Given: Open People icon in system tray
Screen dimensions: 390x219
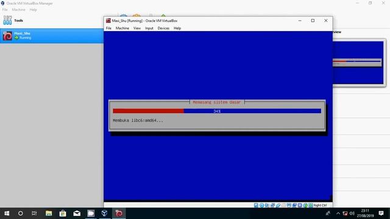Looking at the screenshot, I should tap(328, 214).
